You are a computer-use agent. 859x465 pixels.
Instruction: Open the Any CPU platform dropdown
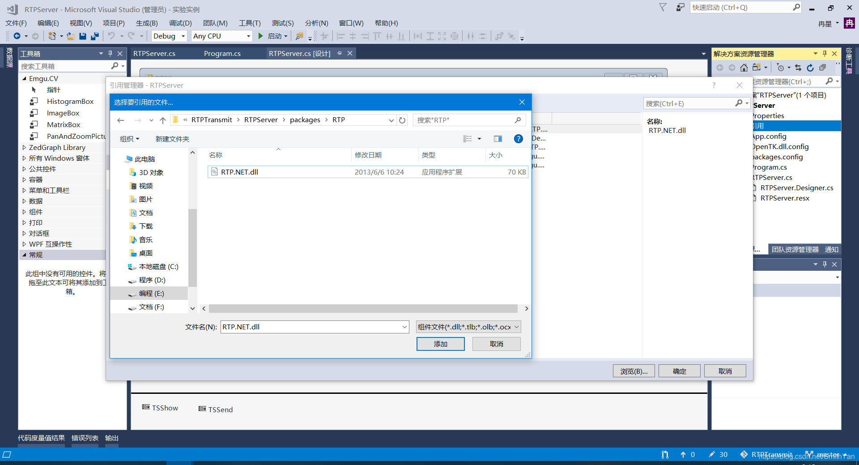pyautogui.click(x=249, y=36)
